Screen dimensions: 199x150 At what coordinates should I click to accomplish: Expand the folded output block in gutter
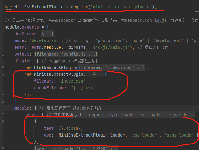(x=3, y=54)
